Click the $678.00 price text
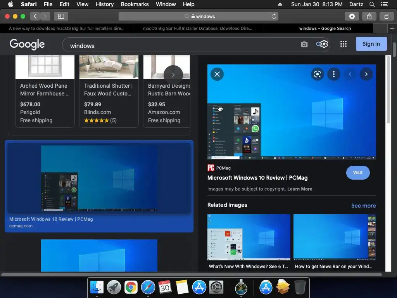This screenshot has height=298, width=397. click(30, 104)
